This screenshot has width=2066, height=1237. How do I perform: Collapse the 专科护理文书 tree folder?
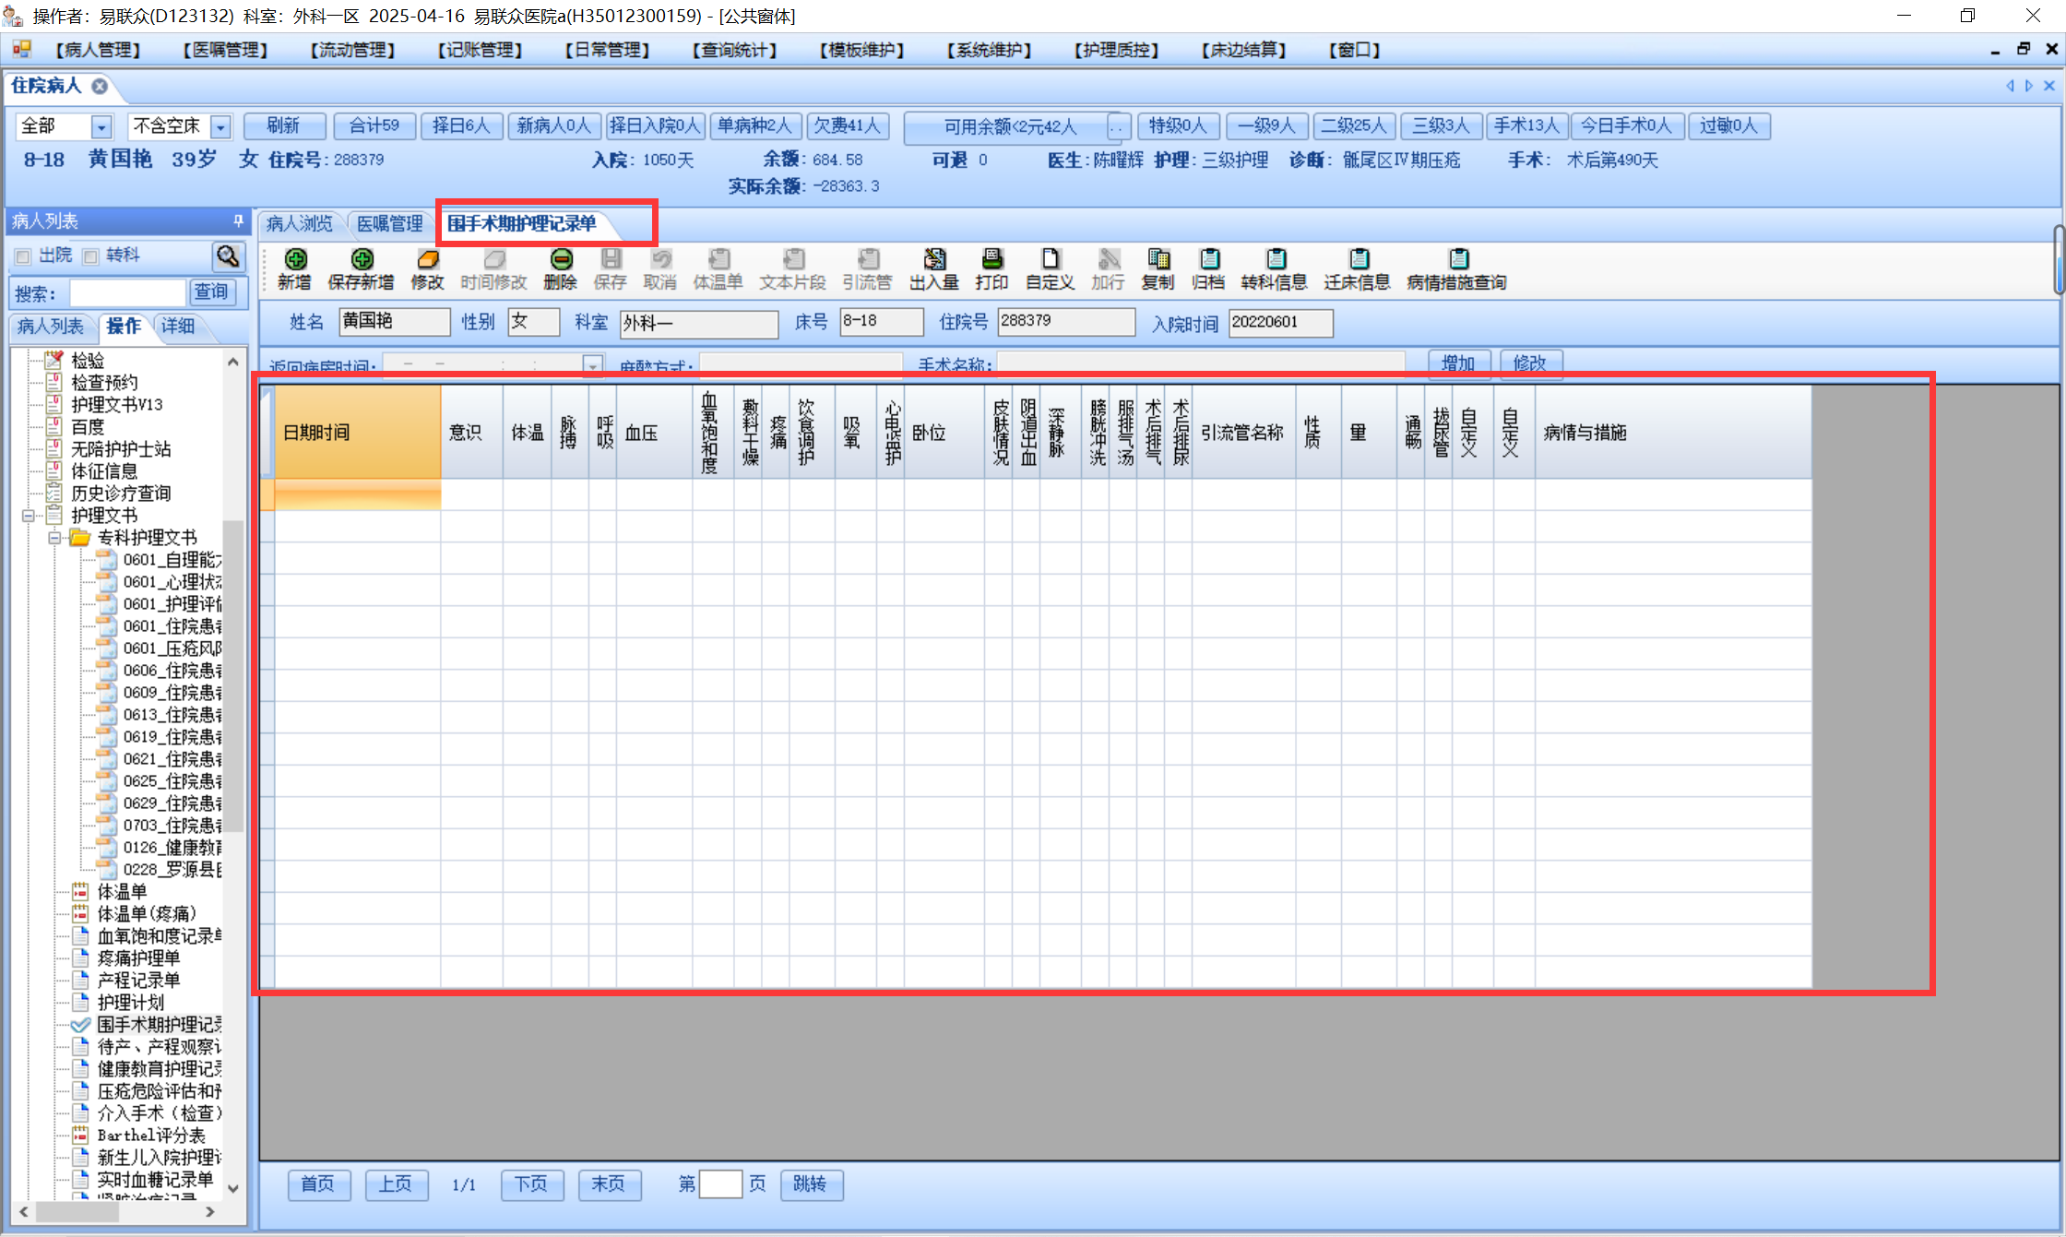click(x=54, y=538)
